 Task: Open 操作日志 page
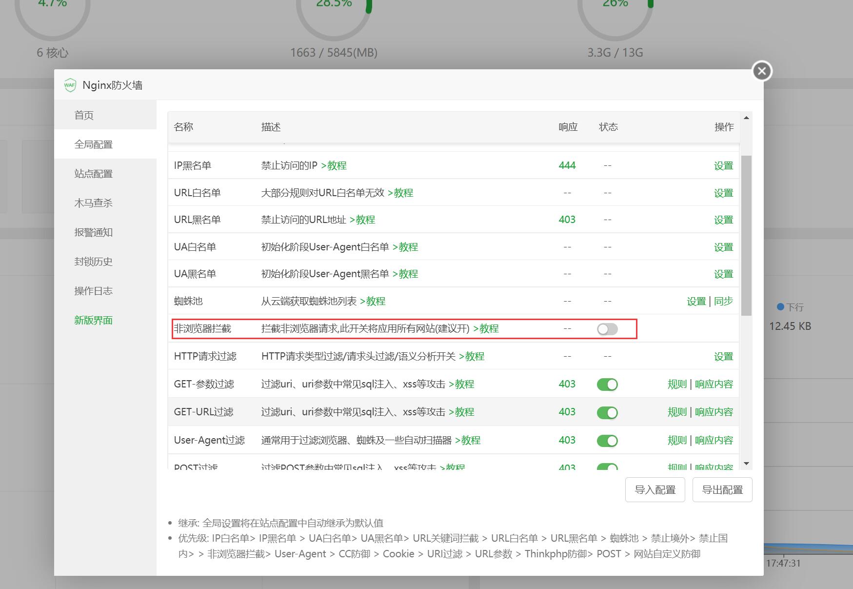[x=105, y=291]
